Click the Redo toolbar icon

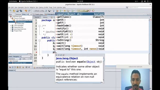[29, 11]
